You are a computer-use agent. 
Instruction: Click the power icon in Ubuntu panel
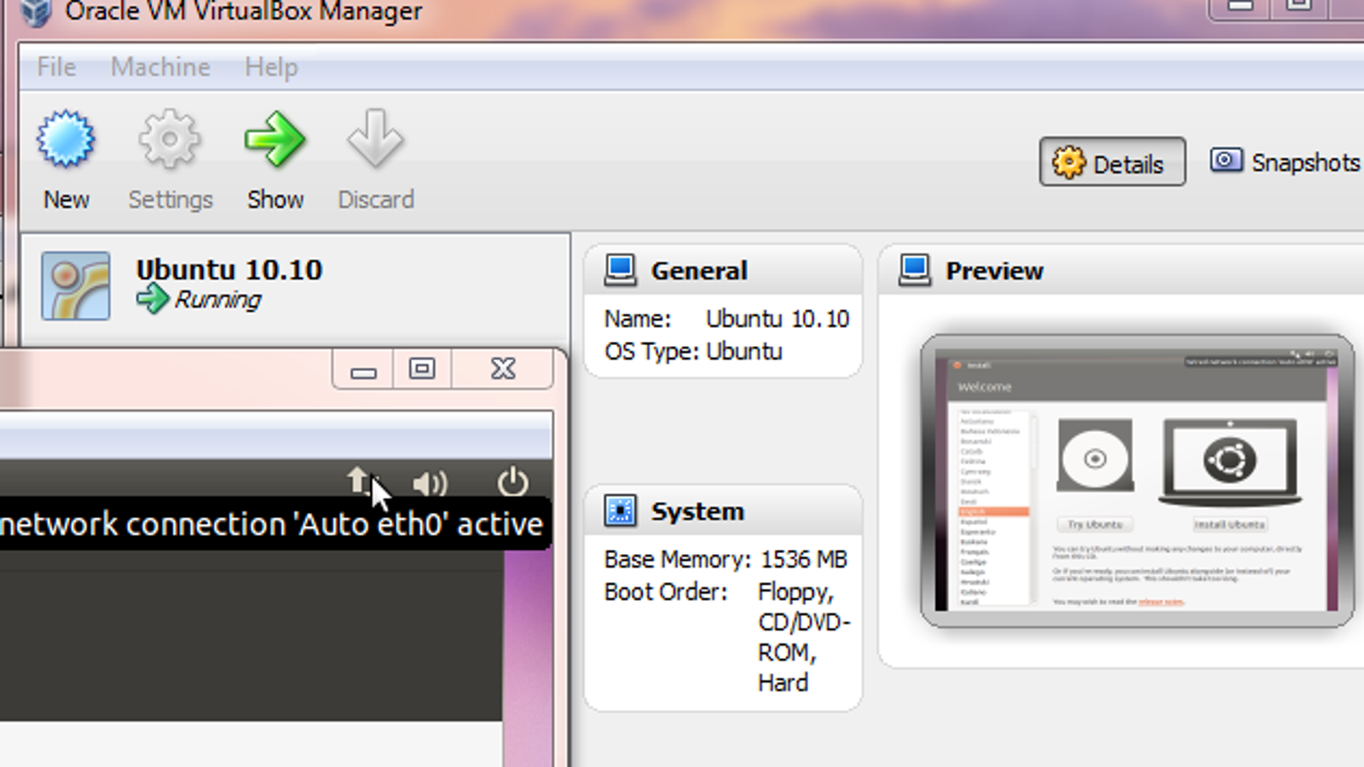click(x=512, y=482)
